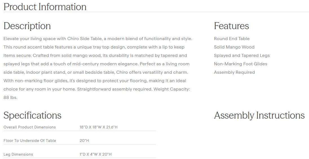Click the Description section heading
The height and width of the screenshot is (159, 309).
point(27,26)
